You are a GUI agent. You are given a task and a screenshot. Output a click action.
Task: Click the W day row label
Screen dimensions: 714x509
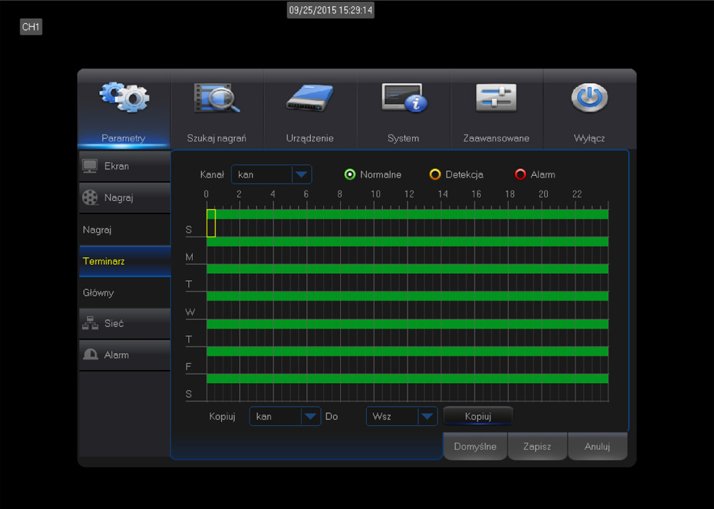pos(190,312)
